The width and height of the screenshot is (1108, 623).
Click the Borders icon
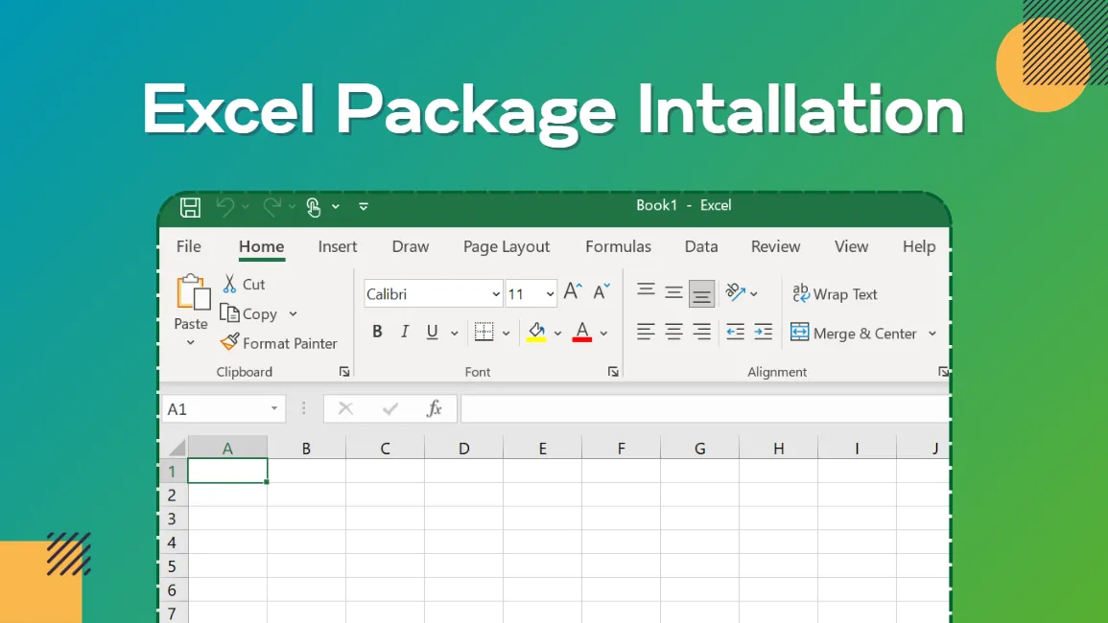(x=484, y=332)
